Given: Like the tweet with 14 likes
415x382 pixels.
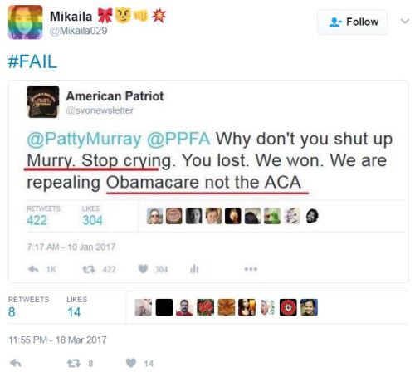Looking at the screenshot, I should [131, 363].
